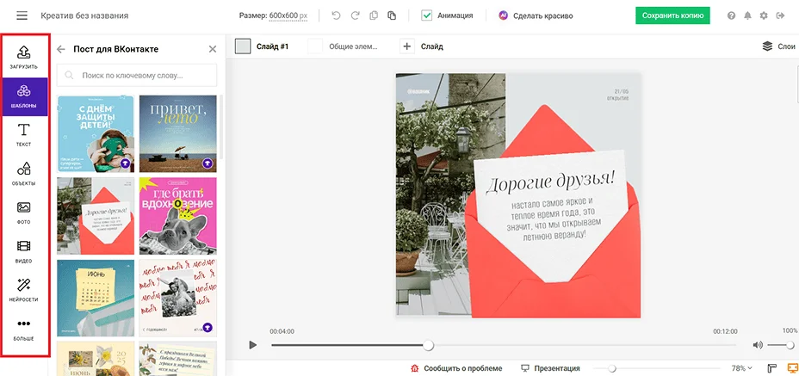
Task: Click the timeline playback slider handle
Action: click(428, 345)
